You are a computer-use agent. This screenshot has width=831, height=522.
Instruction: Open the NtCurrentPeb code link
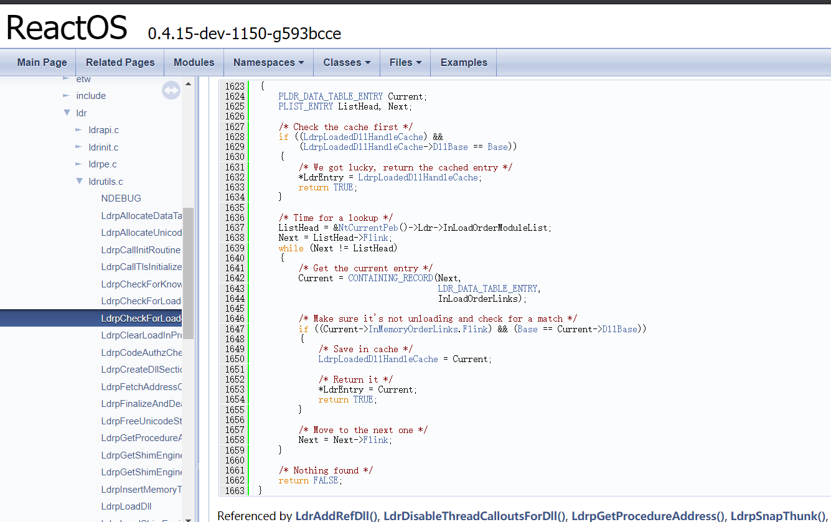(x=368, y=228)
